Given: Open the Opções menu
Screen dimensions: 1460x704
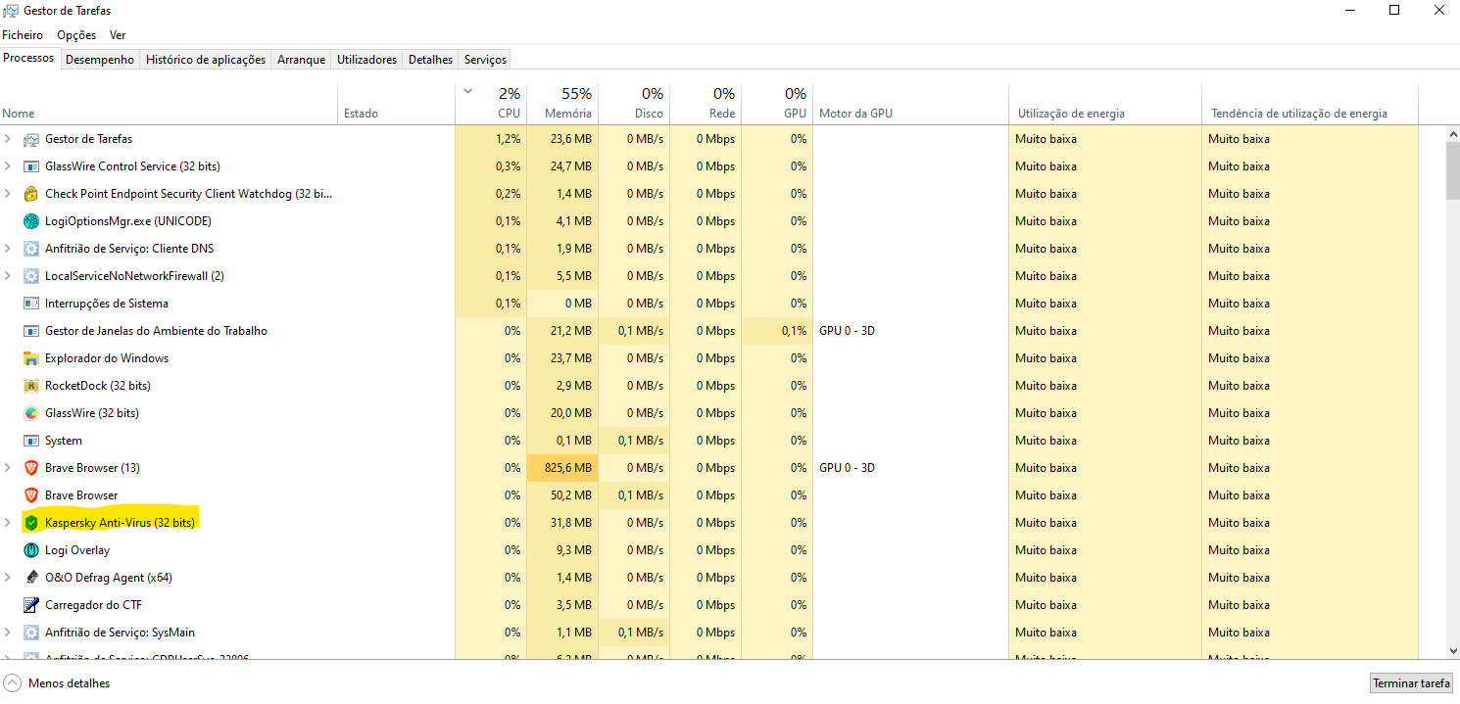Looking at the screenshot, I should pyautogui.click(x=76, y=35).
